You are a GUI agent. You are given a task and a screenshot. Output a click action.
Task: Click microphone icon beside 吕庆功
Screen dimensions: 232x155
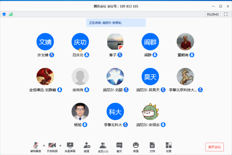[x=87, y=55]
